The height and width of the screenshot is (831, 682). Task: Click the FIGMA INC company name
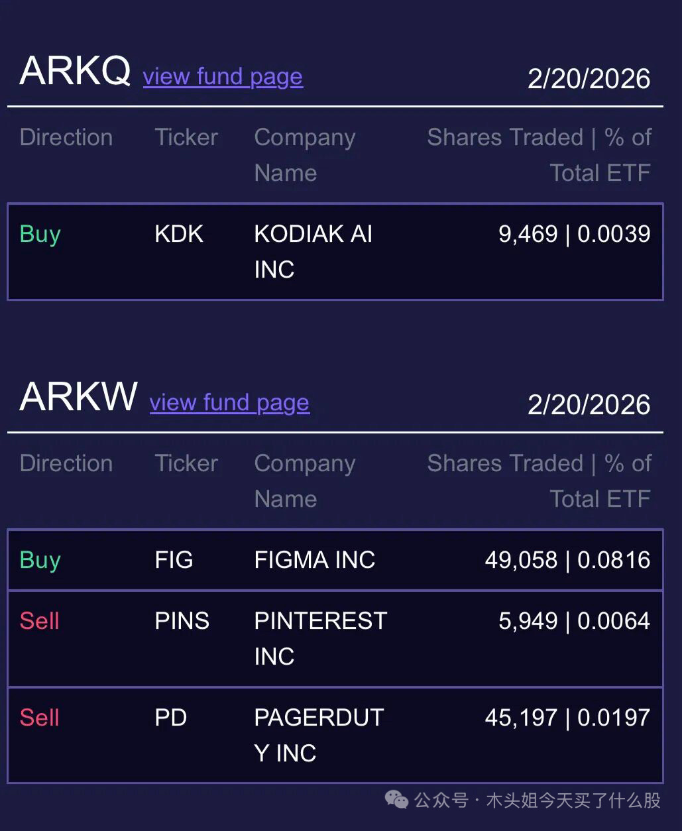(x=314, y=560)
